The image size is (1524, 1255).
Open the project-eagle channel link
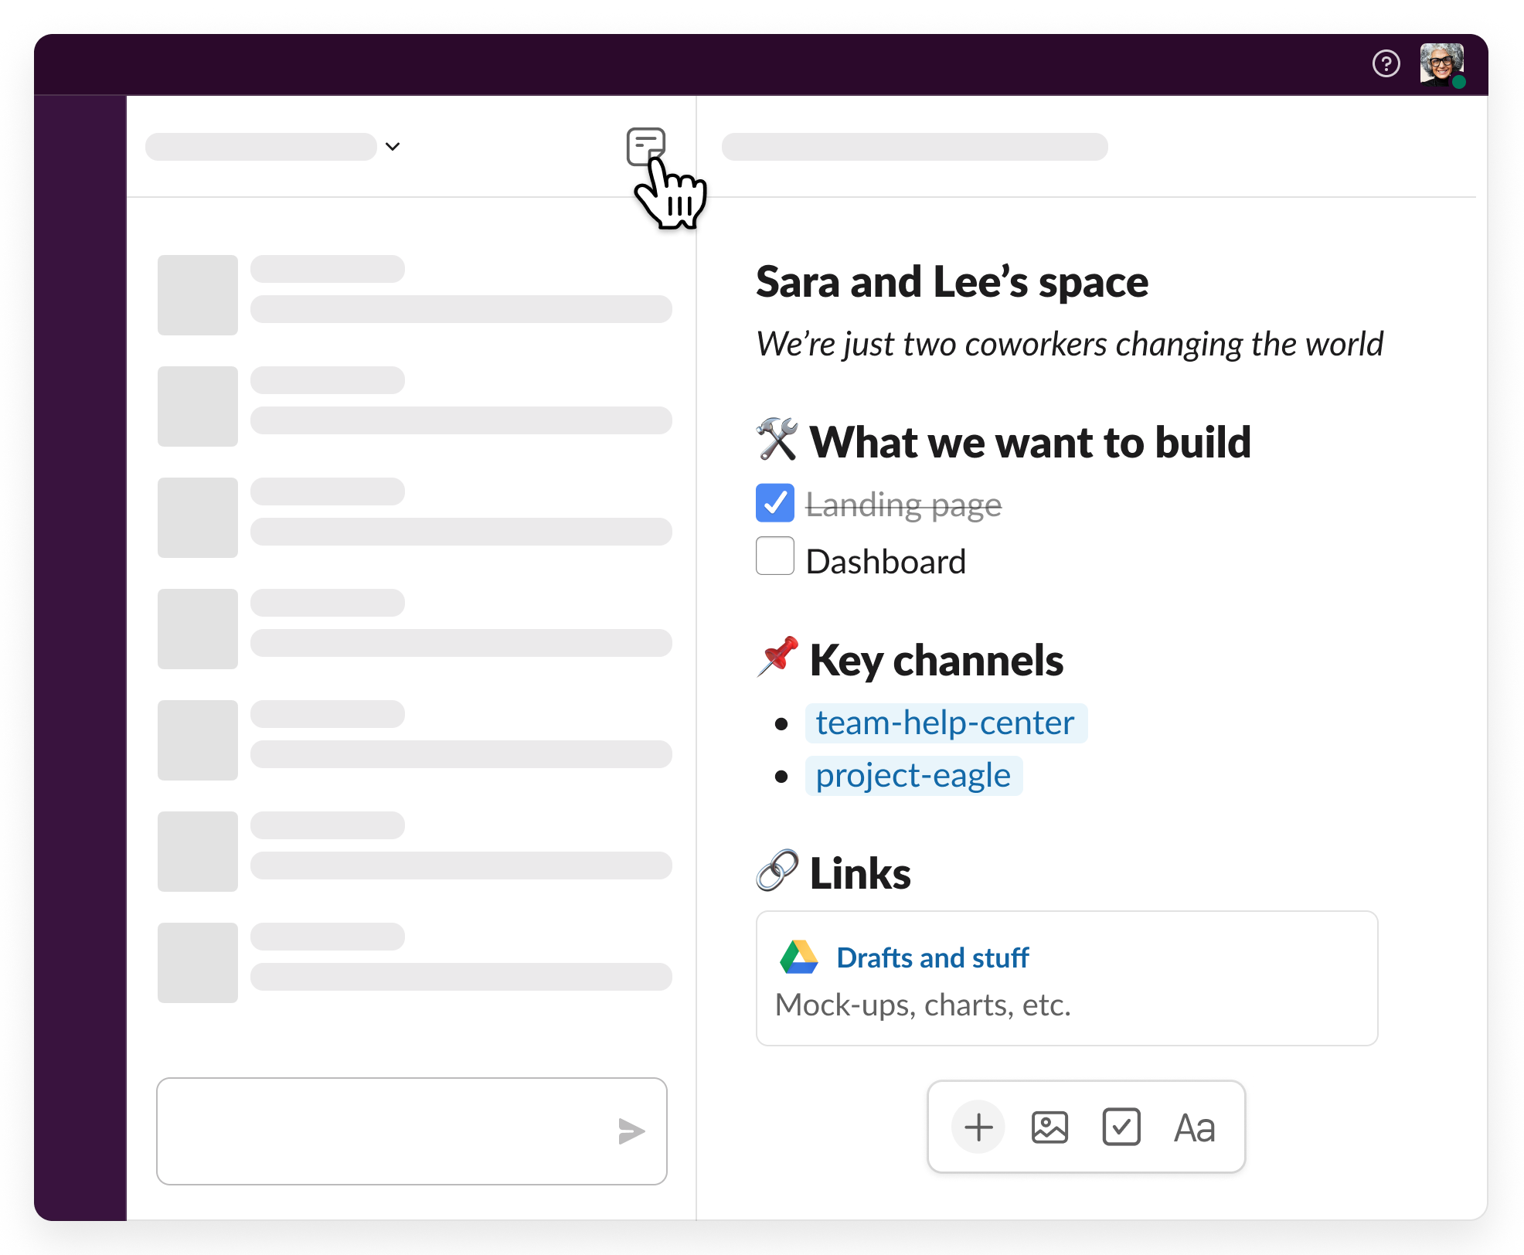tap(913, 775)
